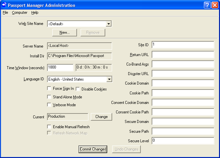
Task: Click the Co-Brand Args input field
Action: 183,64
